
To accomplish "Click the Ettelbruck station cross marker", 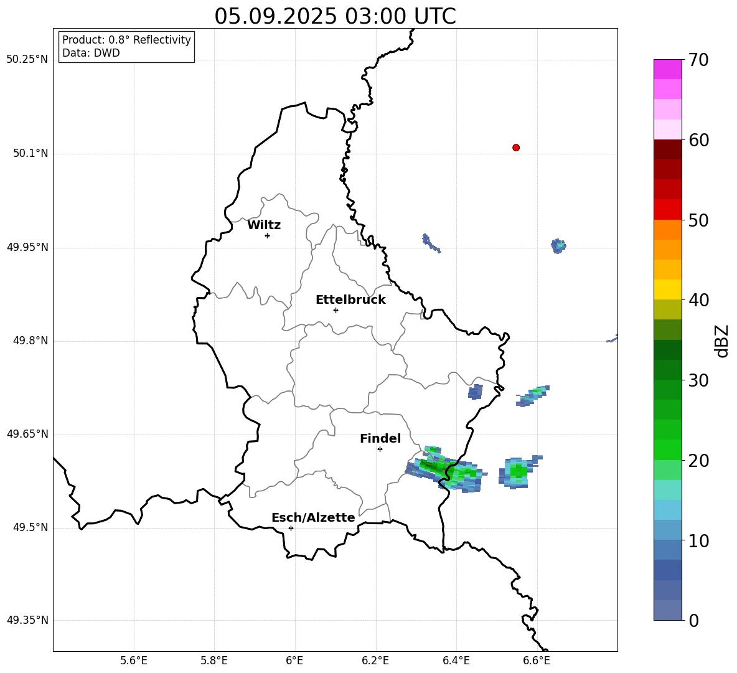I will (x=336, y=310).
